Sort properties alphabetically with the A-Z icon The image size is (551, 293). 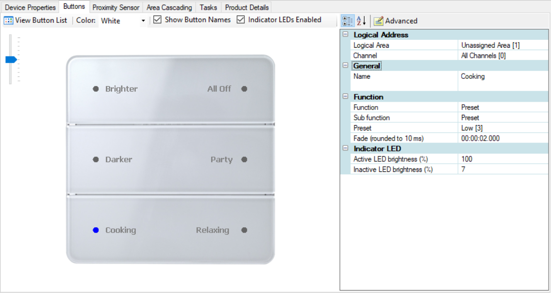point(360,20)
